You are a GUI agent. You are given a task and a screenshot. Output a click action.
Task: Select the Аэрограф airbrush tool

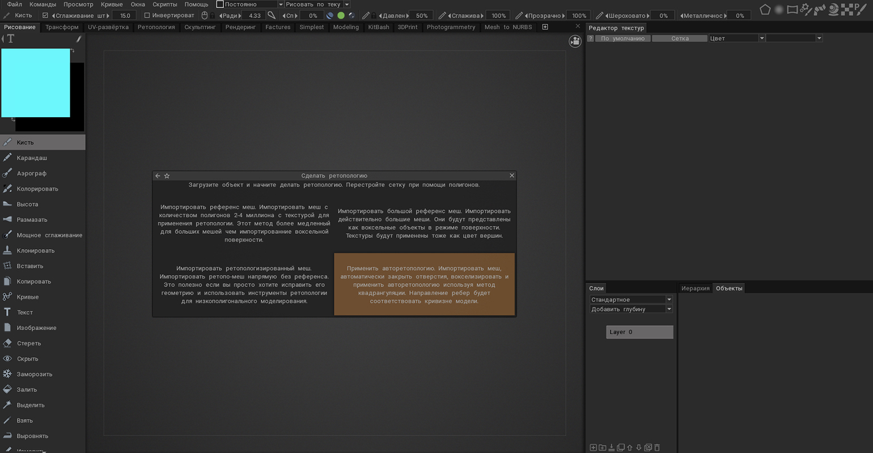[x=31, y=173]
